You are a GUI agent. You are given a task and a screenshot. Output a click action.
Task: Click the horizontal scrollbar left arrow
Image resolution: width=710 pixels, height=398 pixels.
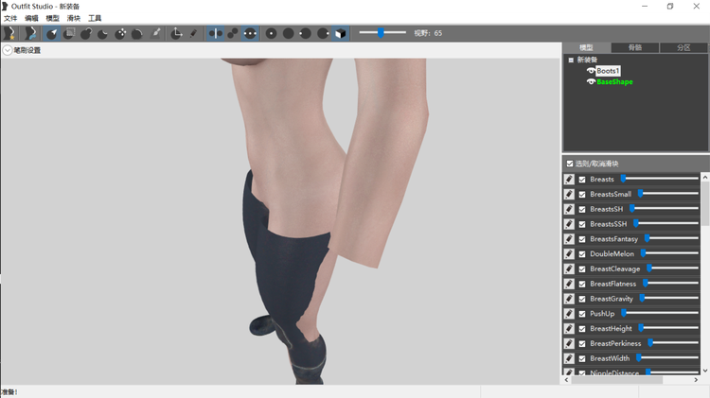coord(567,380)
